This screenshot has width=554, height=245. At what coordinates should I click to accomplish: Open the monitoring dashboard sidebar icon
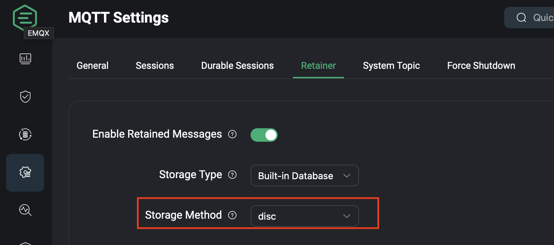(x=25, y=59)
